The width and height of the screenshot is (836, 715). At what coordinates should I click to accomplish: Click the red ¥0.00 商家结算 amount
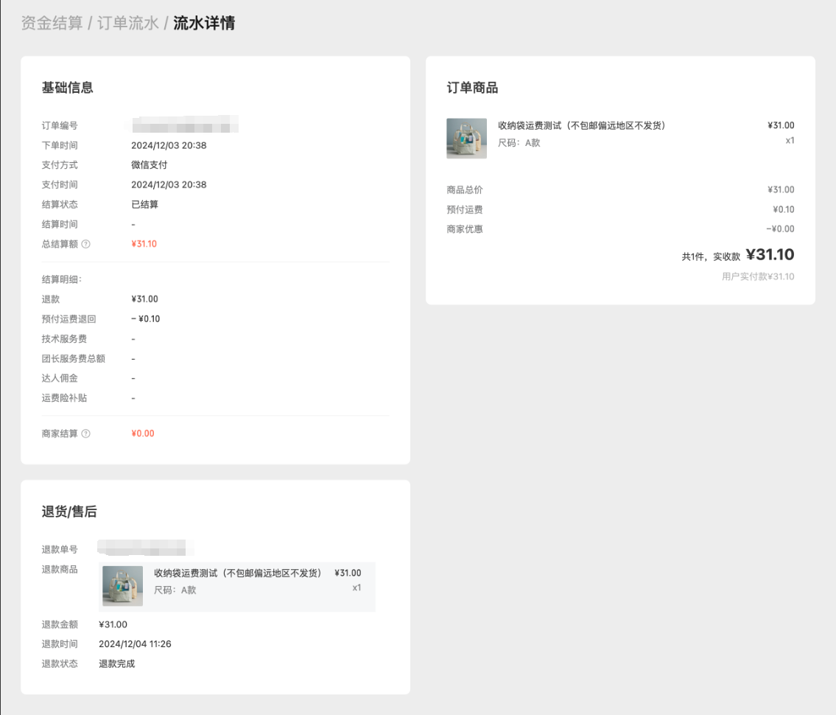tap(143, 433)
